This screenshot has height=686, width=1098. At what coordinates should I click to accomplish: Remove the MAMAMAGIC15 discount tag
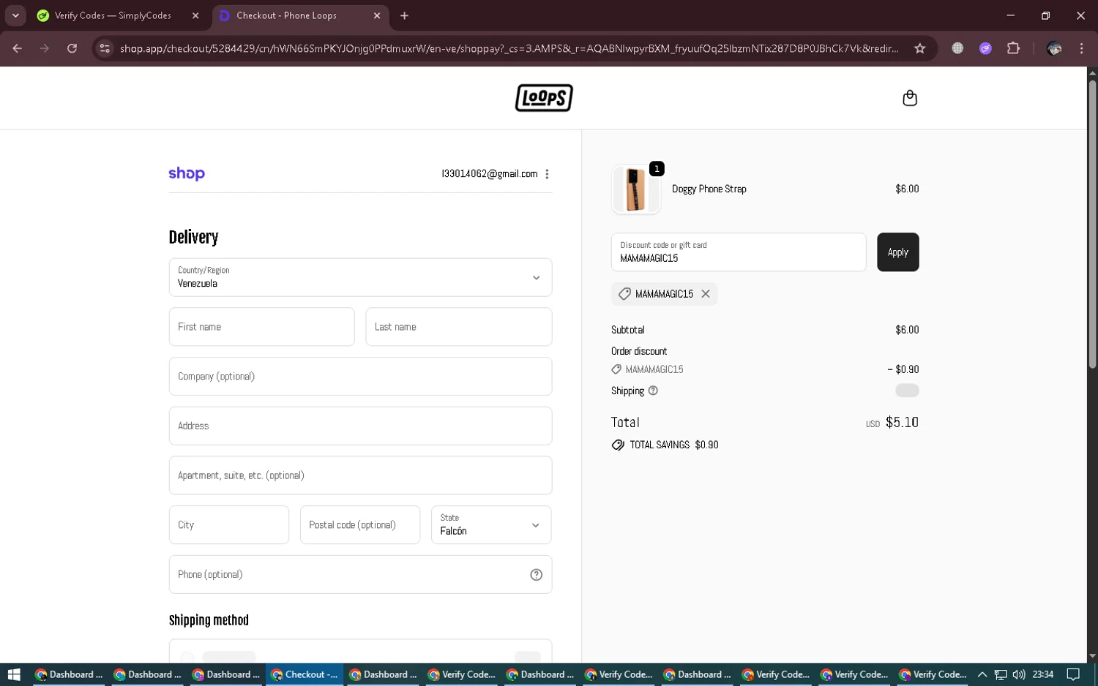coord(706,294)
